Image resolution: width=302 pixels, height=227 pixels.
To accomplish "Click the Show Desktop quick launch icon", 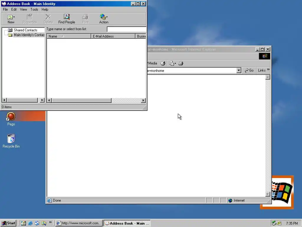I will click(x=24, y=223).
